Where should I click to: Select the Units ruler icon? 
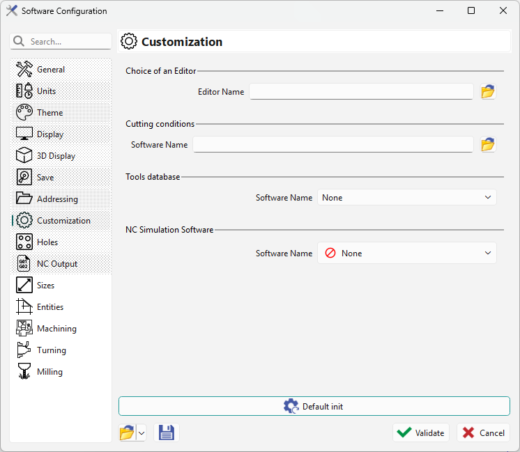[x=24, y=91]
